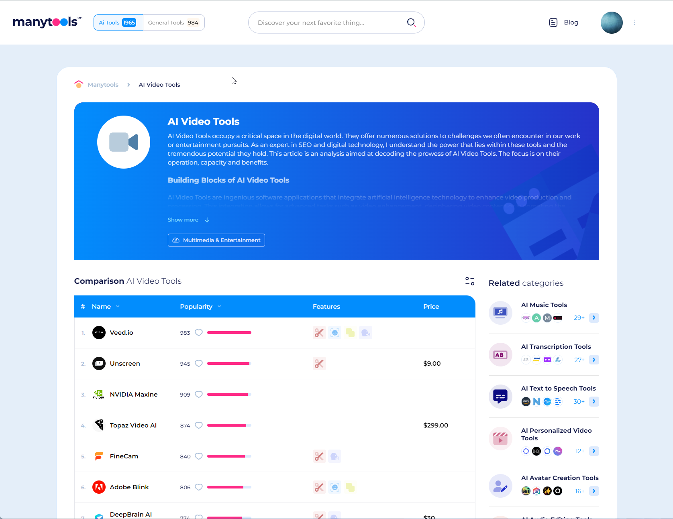Click the 29+ count for AI Music Tools
This screenshot has width=673, height=519.
(x=579, y=318)
